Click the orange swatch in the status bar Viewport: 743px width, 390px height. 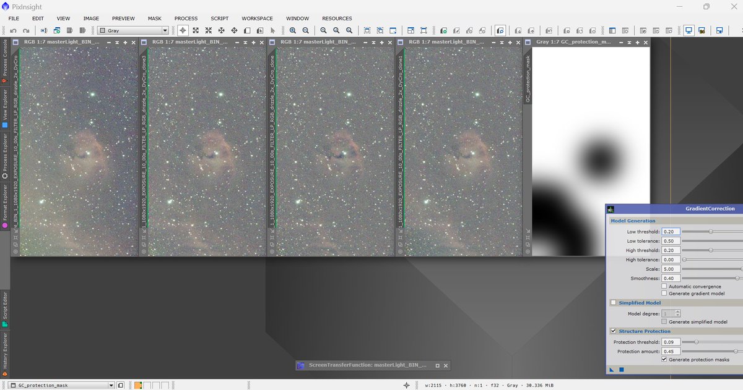tap(138, 385)
